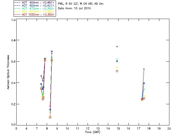174x139 pixels.
Task: Click the x-axis label 10
Action: (67, 128)
